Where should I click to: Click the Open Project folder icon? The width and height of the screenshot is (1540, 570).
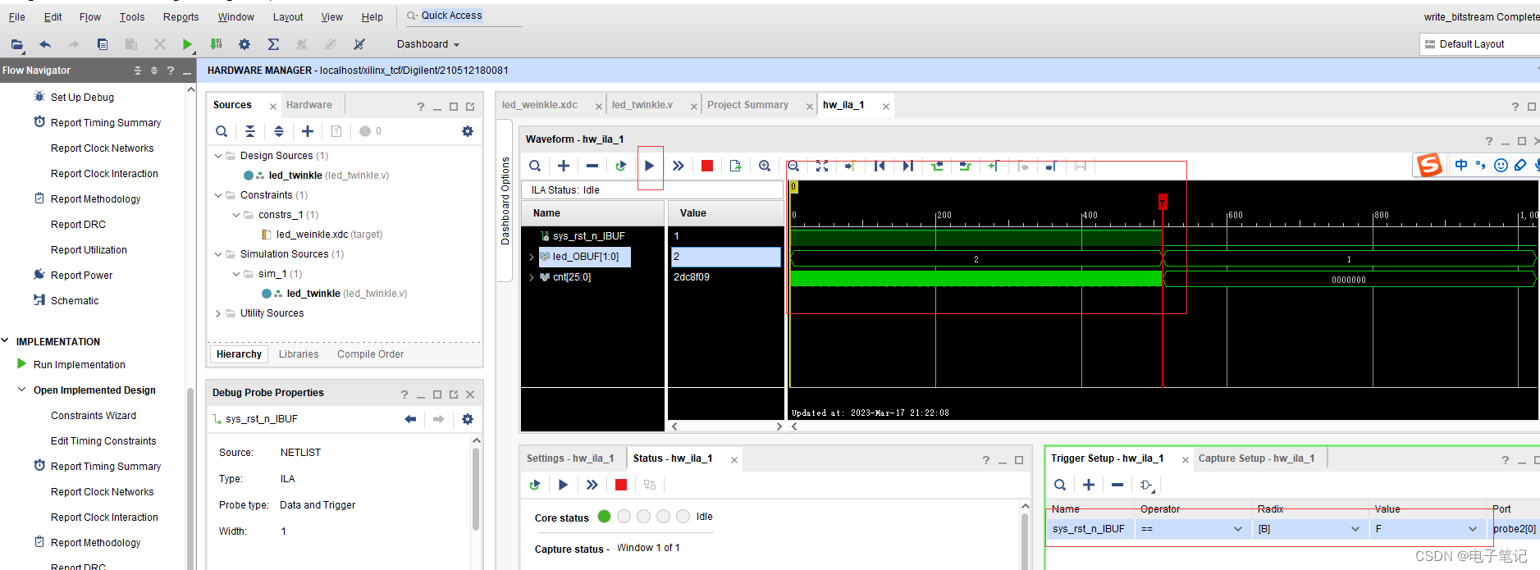click(16, 44)
